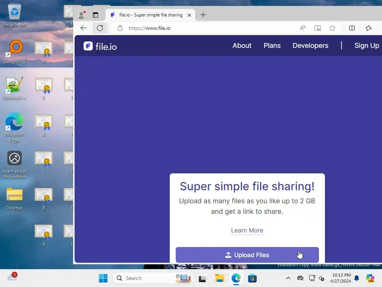Toggle Edge split screen icon
The height and width of the screenshot is (287, 382).
352,28
